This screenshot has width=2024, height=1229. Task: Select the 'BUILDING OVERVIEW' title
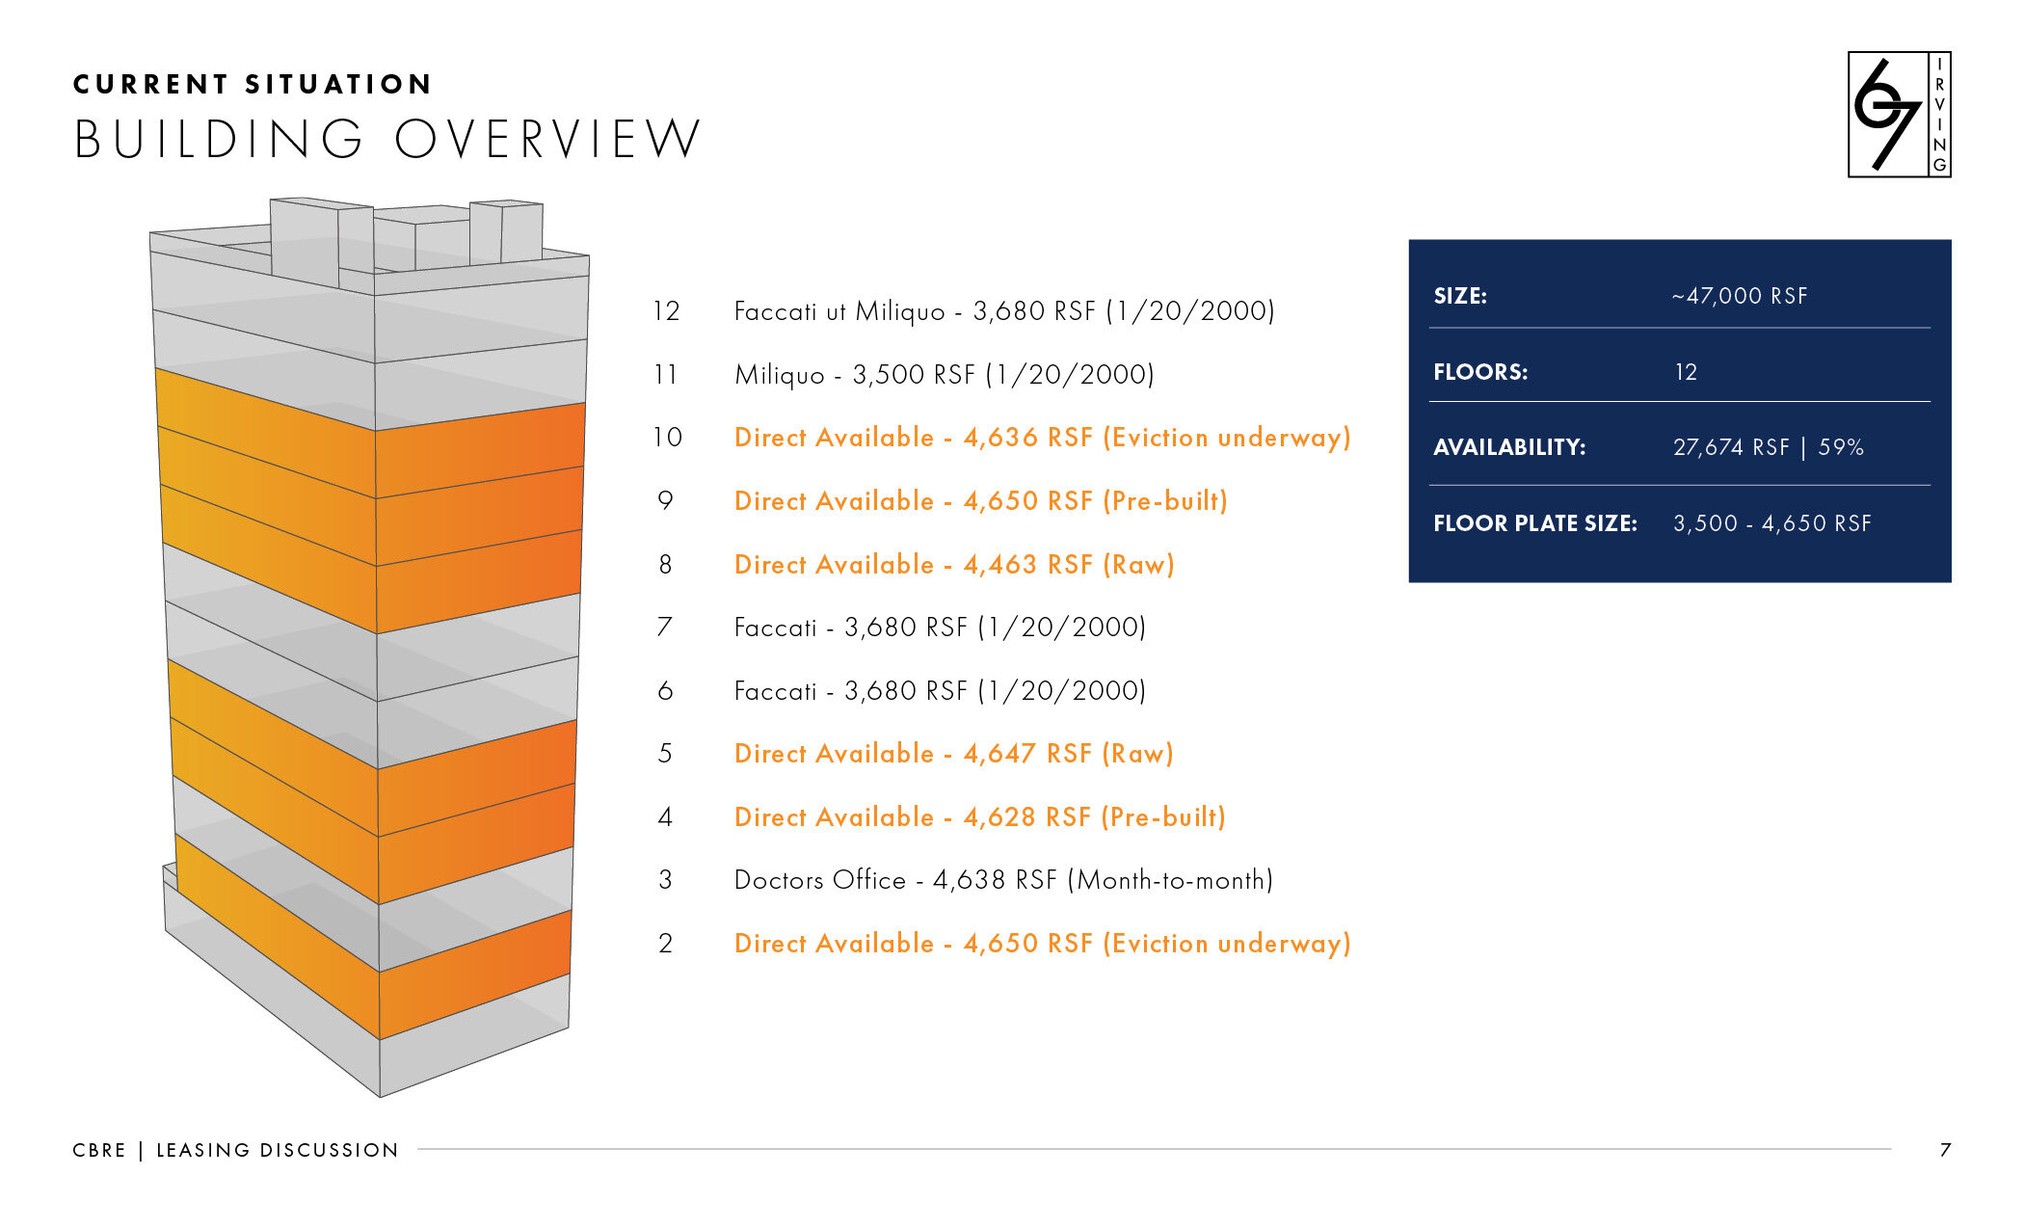[387, 139]
